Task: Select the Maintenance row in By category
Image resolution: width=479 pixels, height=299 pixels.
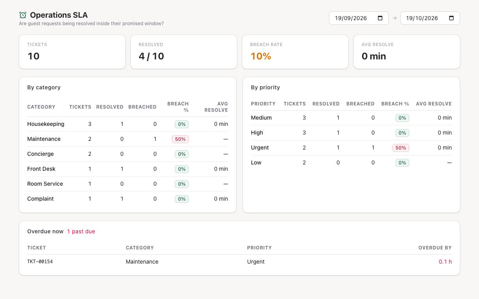Action: [128, 139]
